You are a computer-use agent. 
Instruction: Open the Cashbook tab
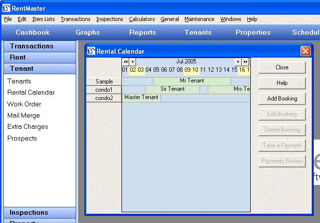pos(33,33)
